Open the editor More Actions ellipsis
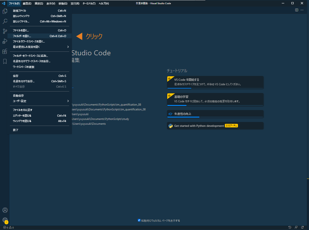This screenshot has width=309, height=230. (x=302, y=10)
